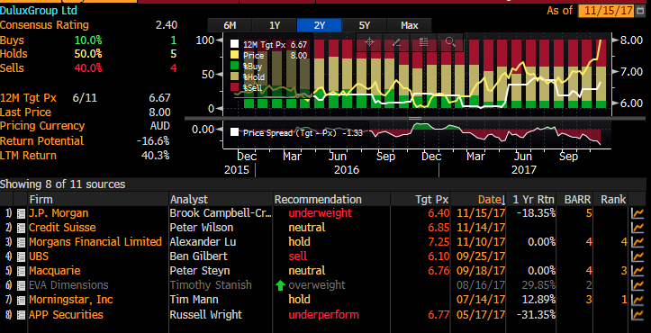This screenshot has height=333, width=651.
Task: Click the green upgrade arrow for EVA Dimensions
Action: [x=281, y=285]
